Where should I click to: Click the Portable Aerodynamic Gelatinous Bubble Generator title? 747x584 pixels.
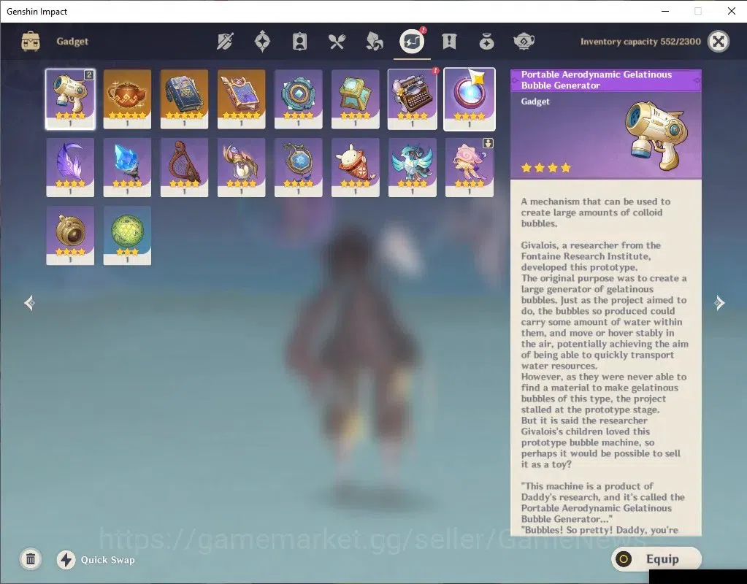coord(597,80)
